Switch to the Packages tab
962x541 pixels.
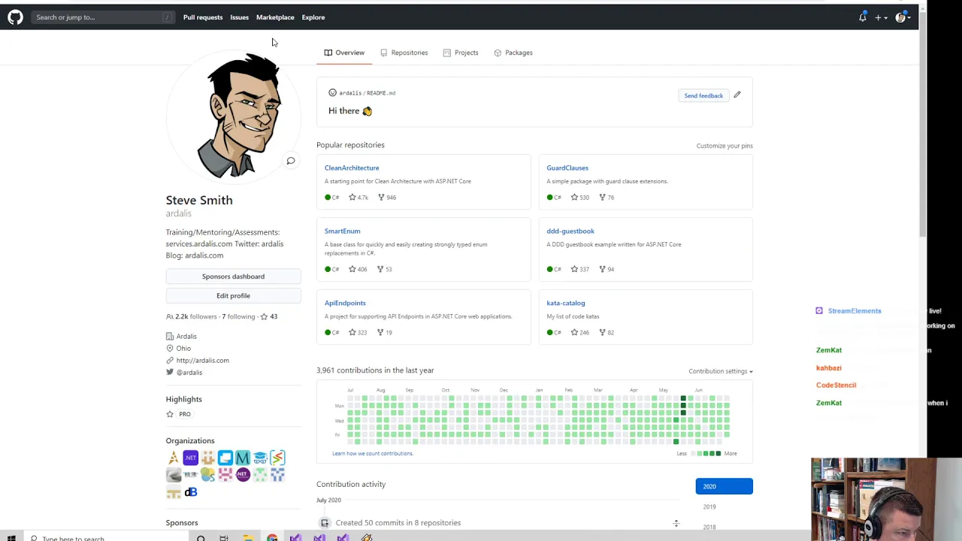point(513,53)
